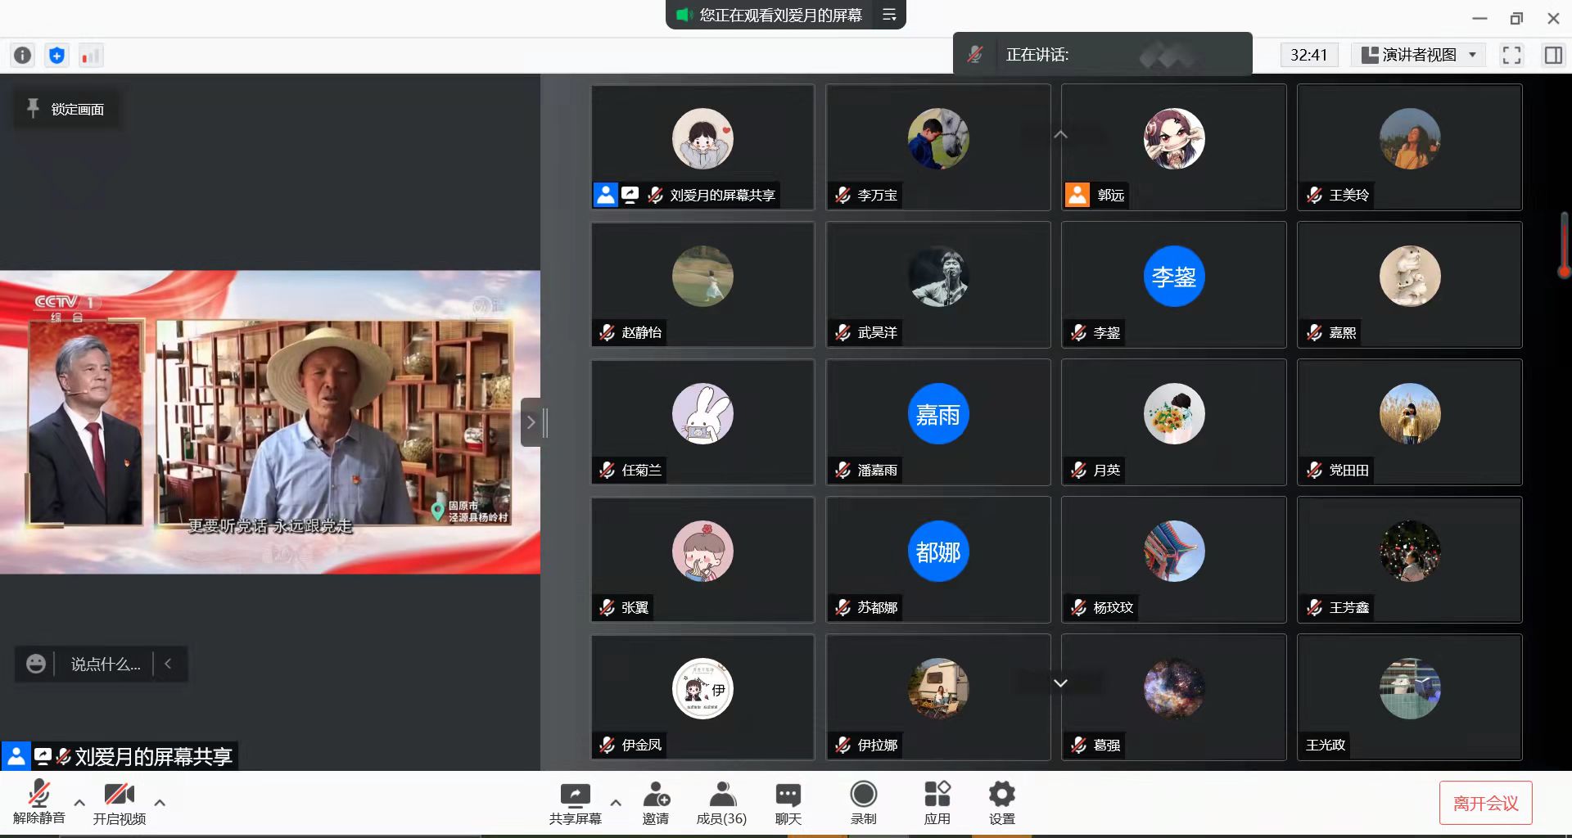Click 说点什么 chat input field
This screenshot has width=1572, height=838.
click(x=105, y=664)
